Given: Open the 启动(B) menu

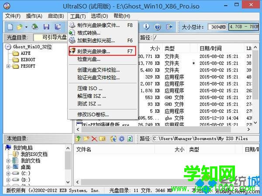Looking at the screenshot, I should click(56, 16).
